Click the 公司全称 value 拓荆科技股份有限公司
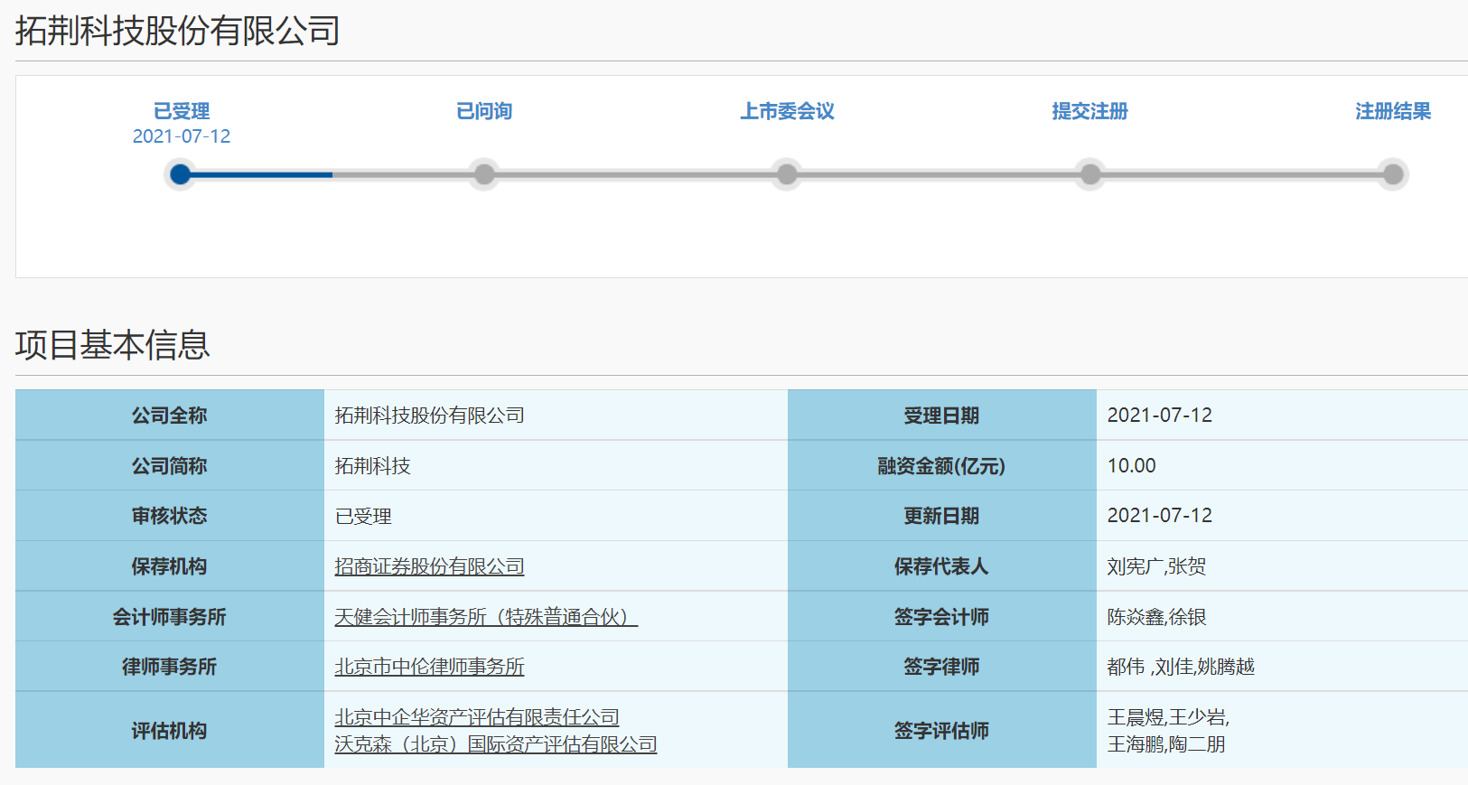This screenshot has height=785, width=1468. 429,416
